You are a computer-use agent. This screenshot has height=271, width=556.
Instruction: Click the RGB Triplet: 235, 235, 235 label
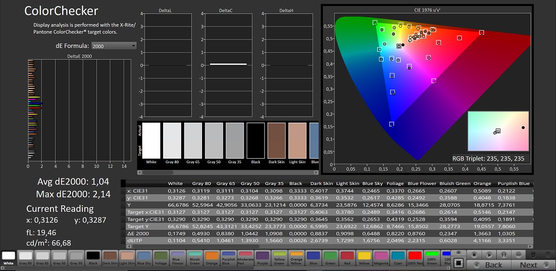pos(488,159)
